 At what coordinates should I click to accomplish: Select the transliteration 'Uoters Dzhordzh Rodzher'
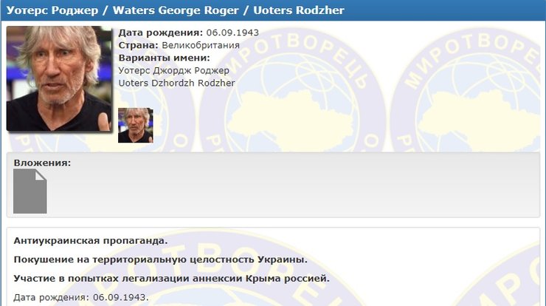[176, 83]
